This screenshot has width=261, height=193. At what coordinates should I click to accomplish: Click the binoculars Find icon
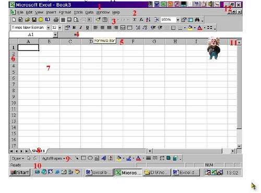(x=197, y=20)
